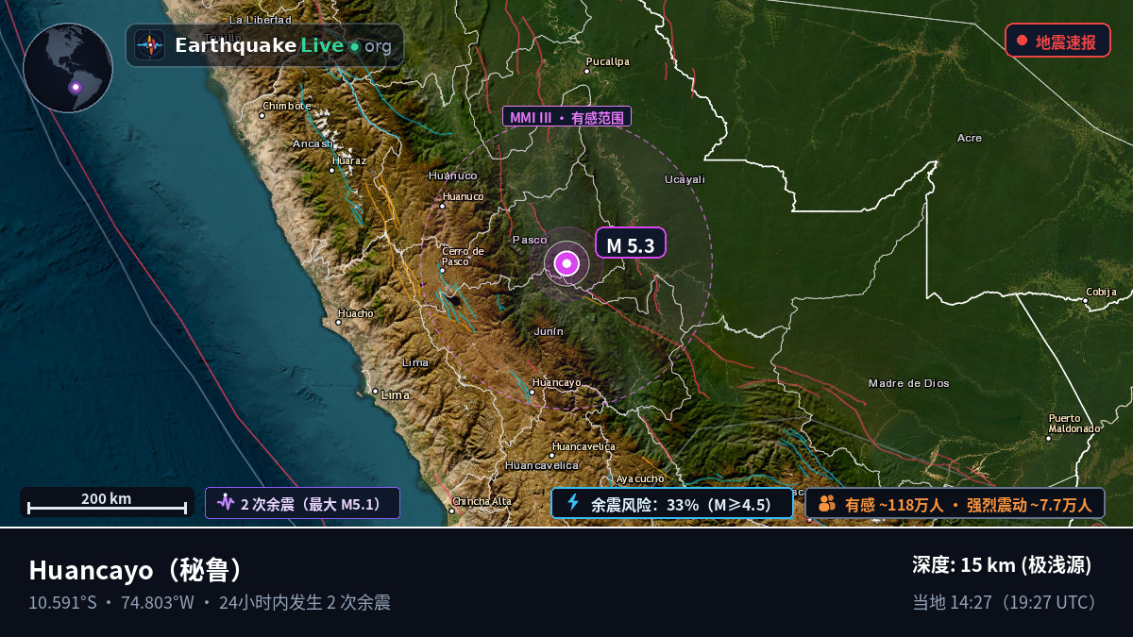Click the red dot in 地震速报 badge
The width and height of the screenshot is (1133, 637).
pyautogui.click(x=1022, y=41)
